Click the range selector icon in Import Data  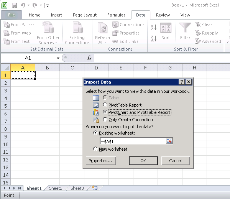click(x=169, y=141)
